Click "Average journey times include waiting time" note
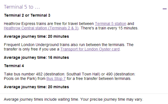Image resolution: width=168 pixels, height=104 pixels. click(x=41, y=100)
